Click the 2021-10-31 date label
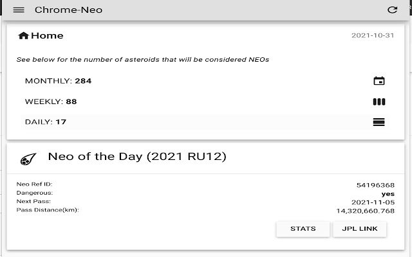 coord(371,36)
